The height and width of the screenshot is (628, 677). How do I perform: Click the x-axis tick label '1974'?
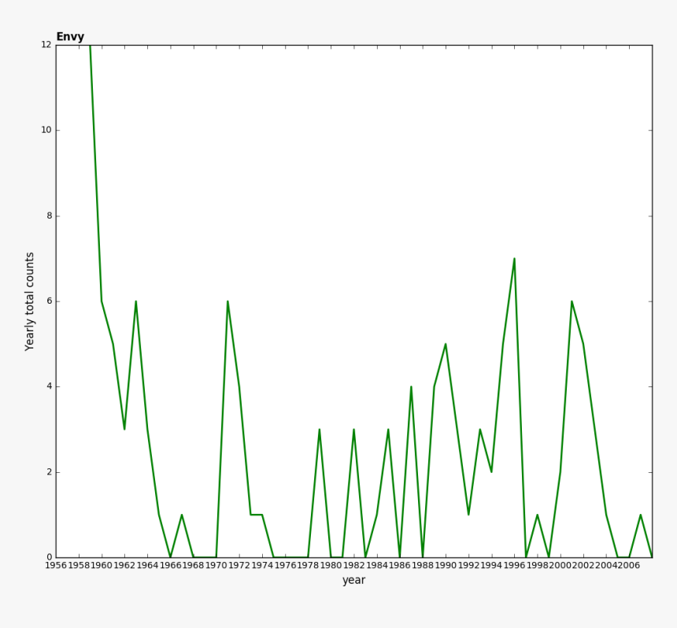coord(262,565)
